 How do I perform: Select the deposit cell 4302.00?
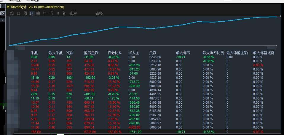(x=134, y=127)
